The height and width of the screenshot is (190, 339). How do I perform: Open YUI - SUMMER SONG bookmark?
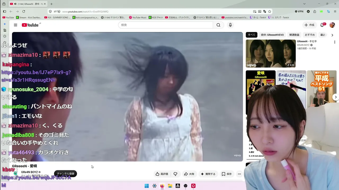[x=57, y=17]
